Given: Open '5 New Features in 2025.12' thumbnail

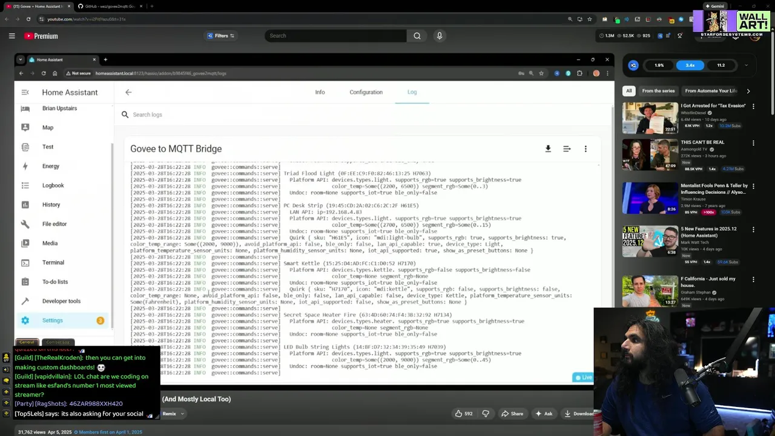Looking at the screenshot, I should 650,241.
